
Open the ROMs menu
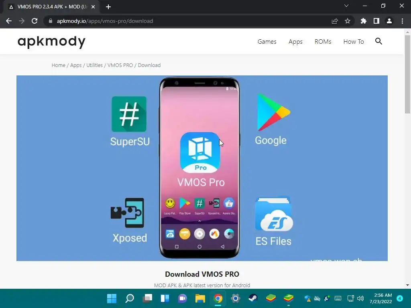323,42
